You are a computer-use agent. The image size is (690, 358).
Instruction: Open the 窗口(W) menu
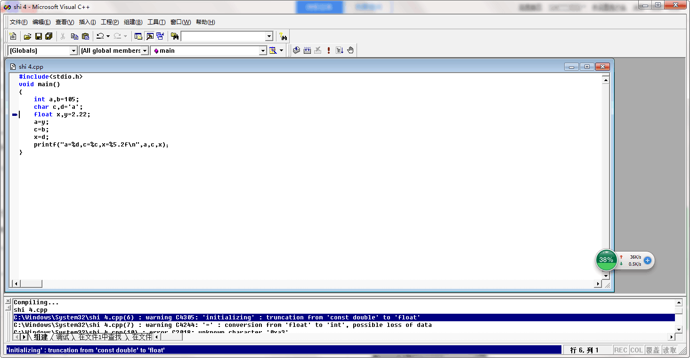180,22
